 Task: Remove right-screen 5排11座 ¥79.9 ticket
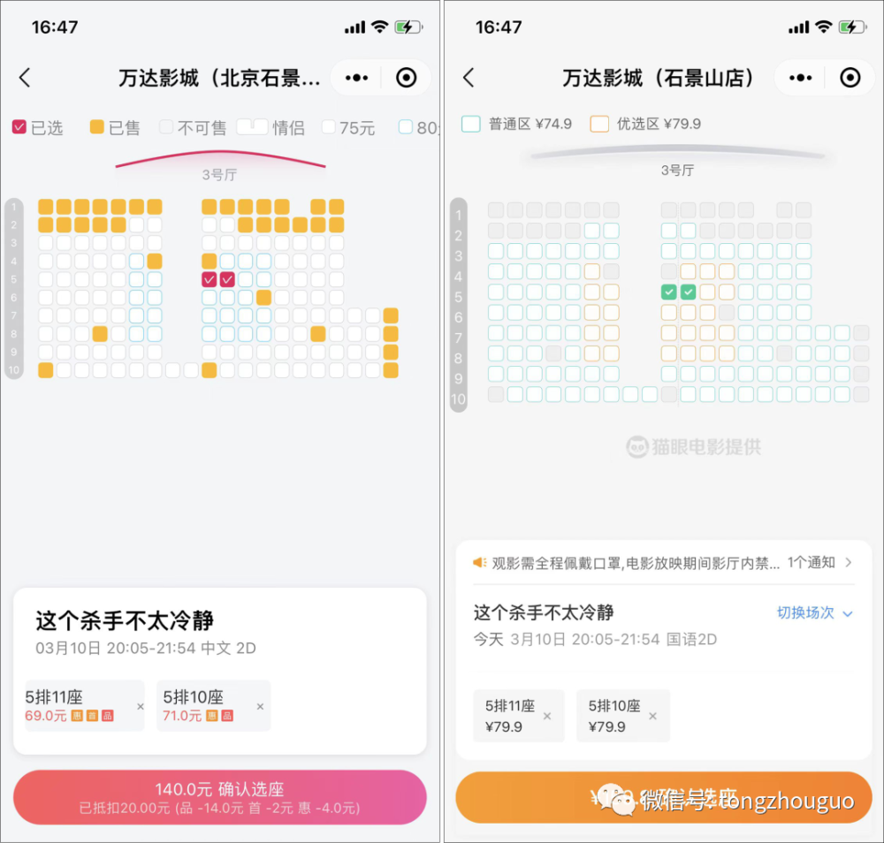(547, 716)
